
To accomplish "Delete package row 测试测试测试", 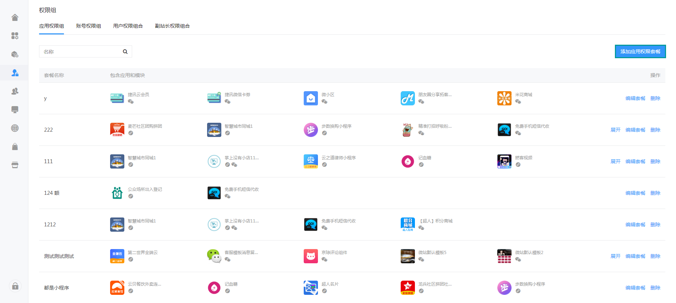I will click(655, 256).
